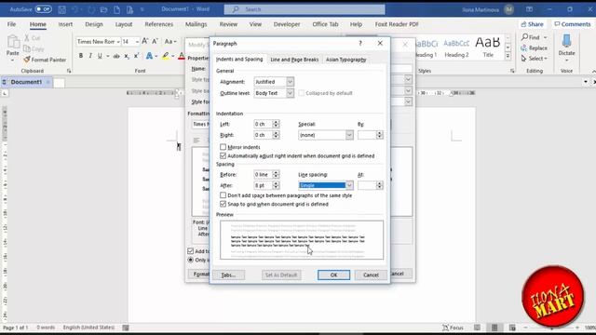Apply Underline from the Font group
Viewport: 596px width, 335px height.
click(100, 56)
